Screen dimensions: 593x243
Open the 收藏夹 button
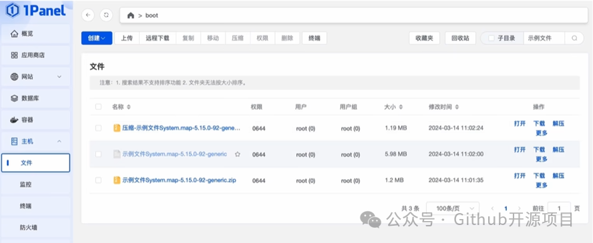coord(424,38)
